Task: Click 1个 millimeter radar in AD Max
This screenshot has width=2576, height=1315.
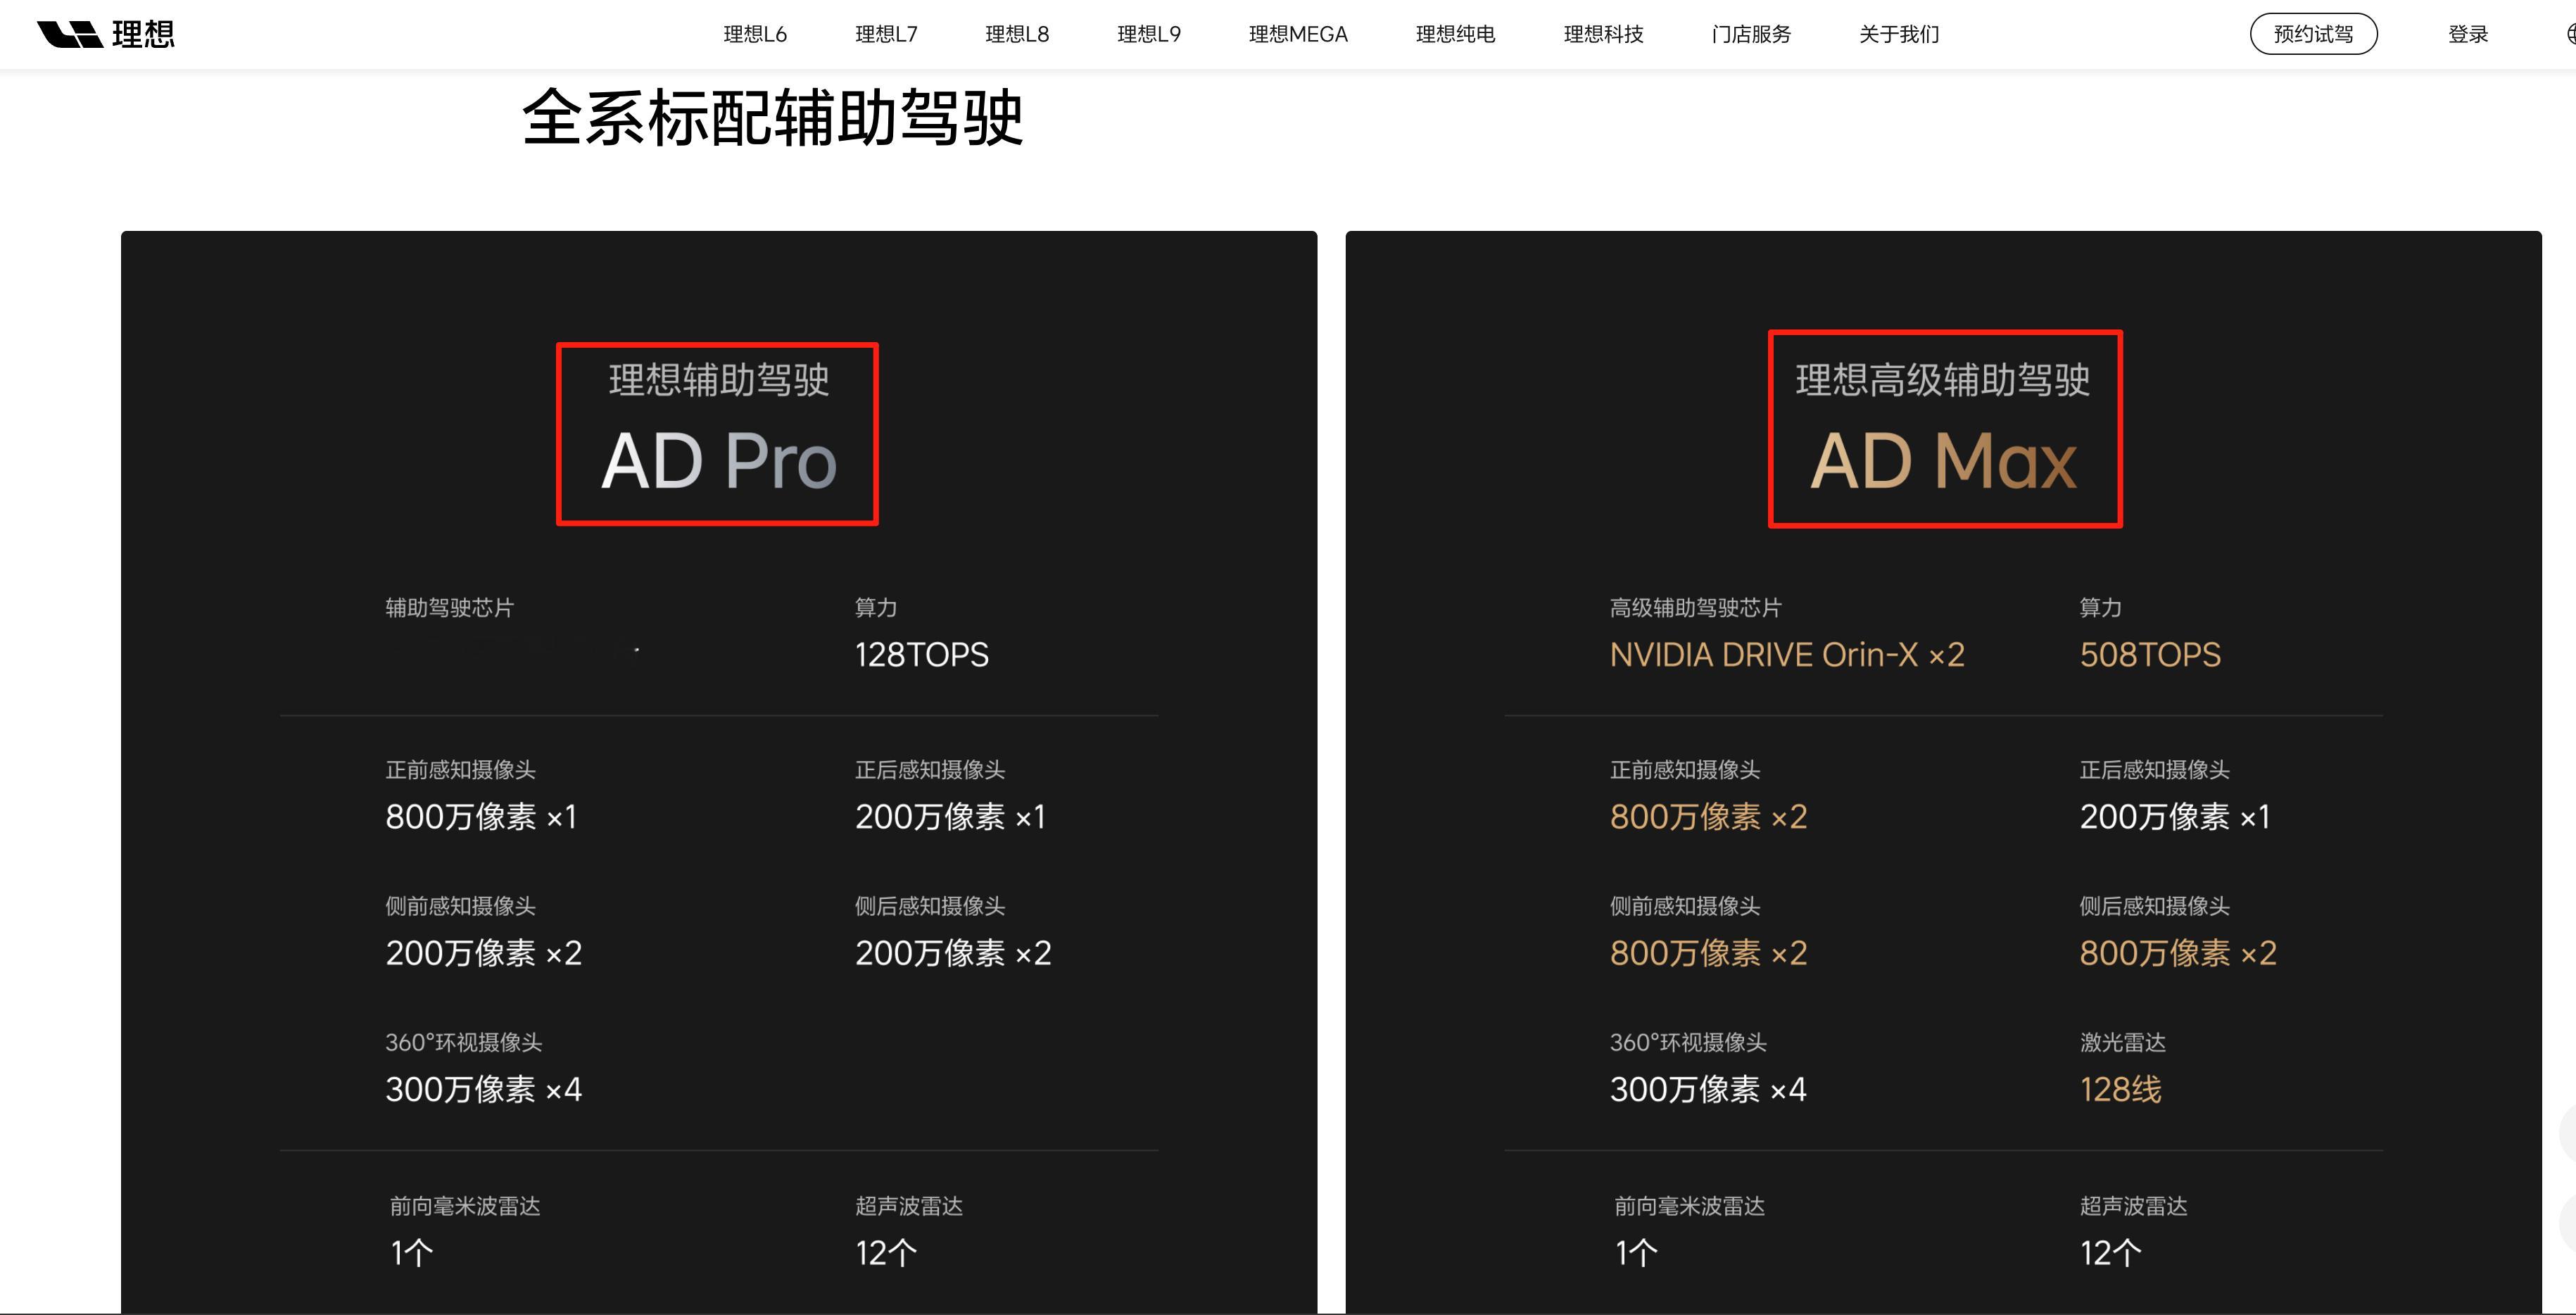Action: tap(1636, 1253)
